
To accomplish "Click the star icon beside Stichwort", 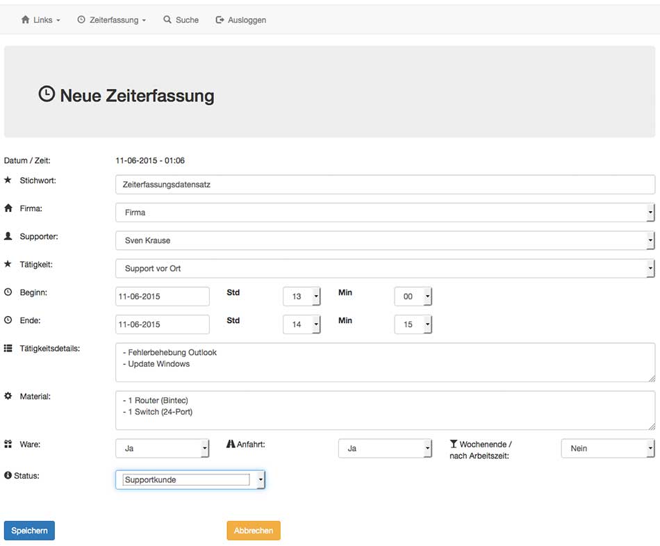I will click(x=8, y=180).
